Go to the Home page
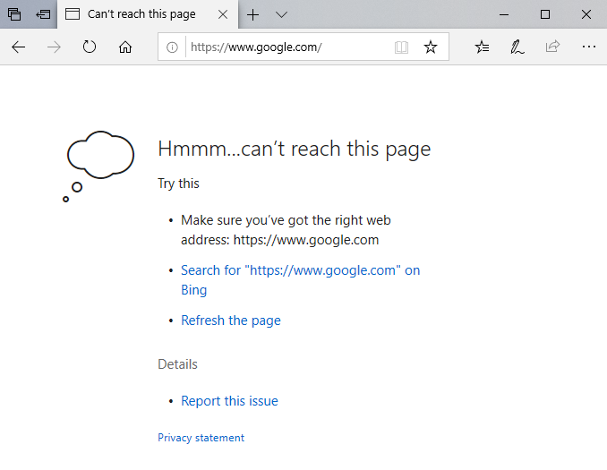 [125, 47]
